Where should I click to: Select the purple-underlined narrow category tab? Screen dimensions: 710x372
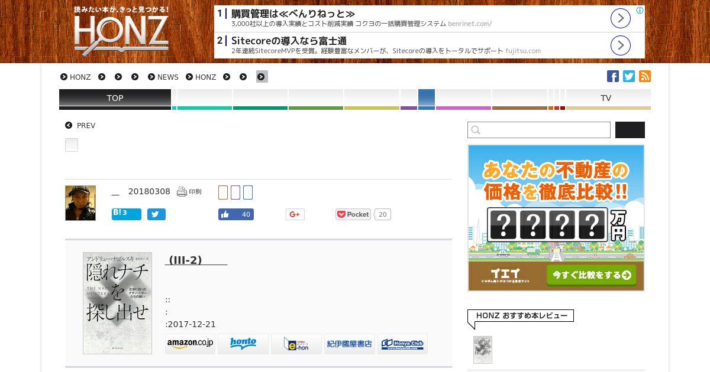click(x=409, y=99)
